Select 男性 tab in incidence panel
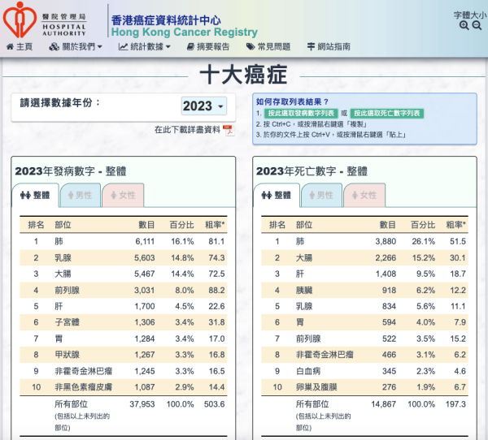Image resolution: width=488 pixels, height=440 pixels. (81, 195)
